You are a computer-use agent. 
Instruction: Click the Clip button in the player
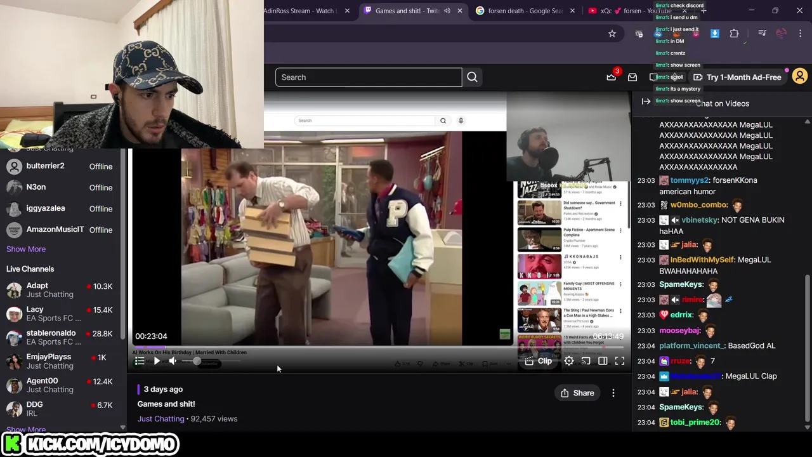coord(539,361)
